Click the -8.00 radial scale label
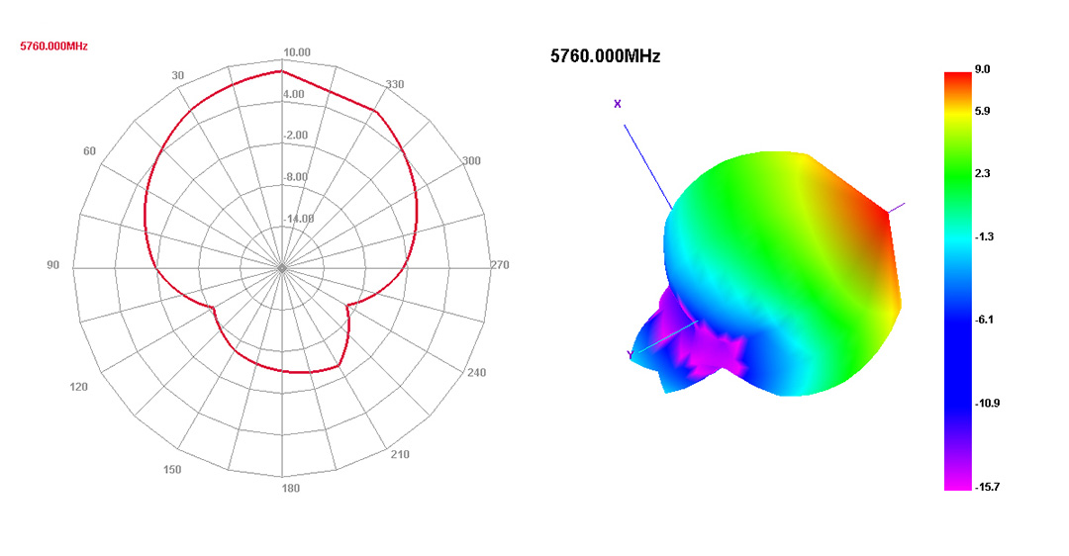Viewport: 1069px width, 556px height. 295,177
